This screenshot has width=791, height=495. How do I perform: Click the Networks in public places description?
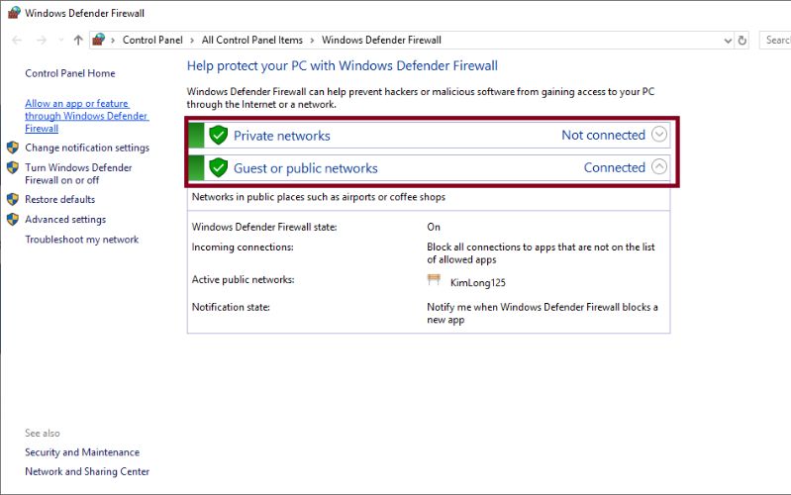coord(319,197)
